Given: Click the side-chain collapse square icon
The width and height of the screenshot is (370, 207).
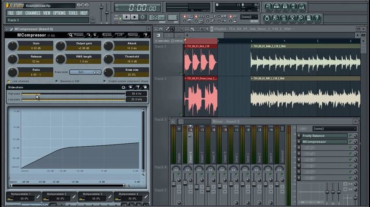Looking at the screenshot, I should pos(145,87).
